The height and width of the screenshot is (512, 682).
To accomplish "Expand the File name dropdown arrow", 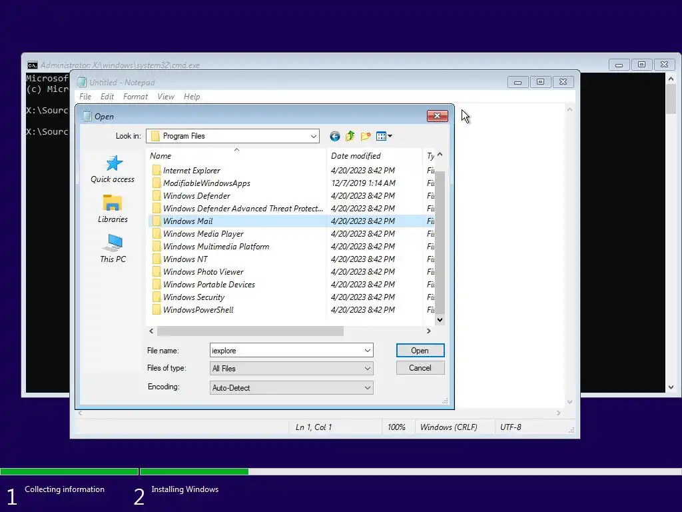I will pyautogui.click(x=368, y=351).
